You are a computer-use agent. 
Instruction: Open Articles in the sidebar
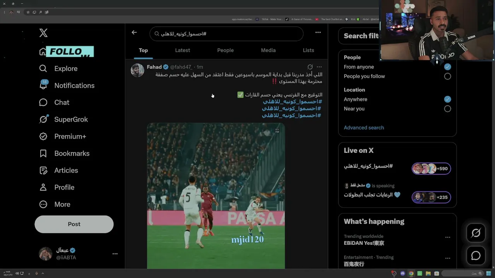tap(58, 170)
